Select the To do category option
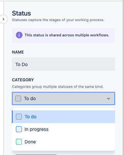Screen dimensions: 124x155 point(63,117)
